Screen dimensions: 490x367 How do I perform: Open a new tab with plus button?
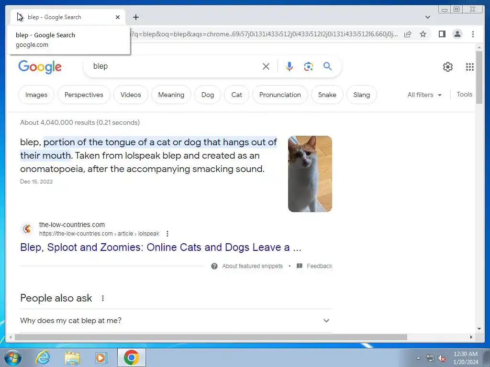135,17
